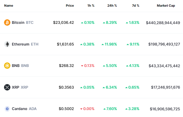The width and height of the screenshot is (183, 117).
Task: Open the XRP coin name link
Action: point(19,87)
